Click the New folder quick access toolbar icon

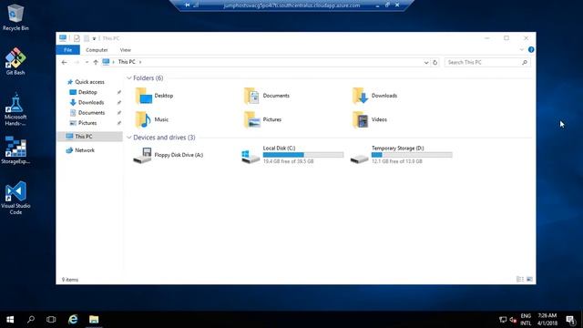87,38
